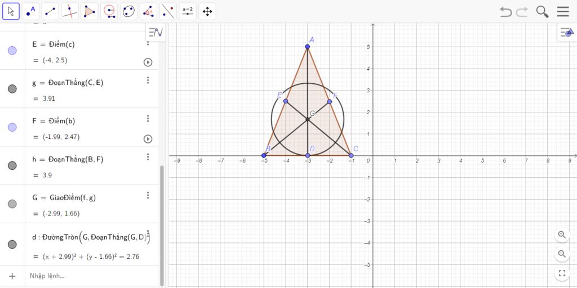Viewport: 577px width, 288px height.
Task: Open the main hamburger menu
Action: pyautogui.click(x=563, y=12)
